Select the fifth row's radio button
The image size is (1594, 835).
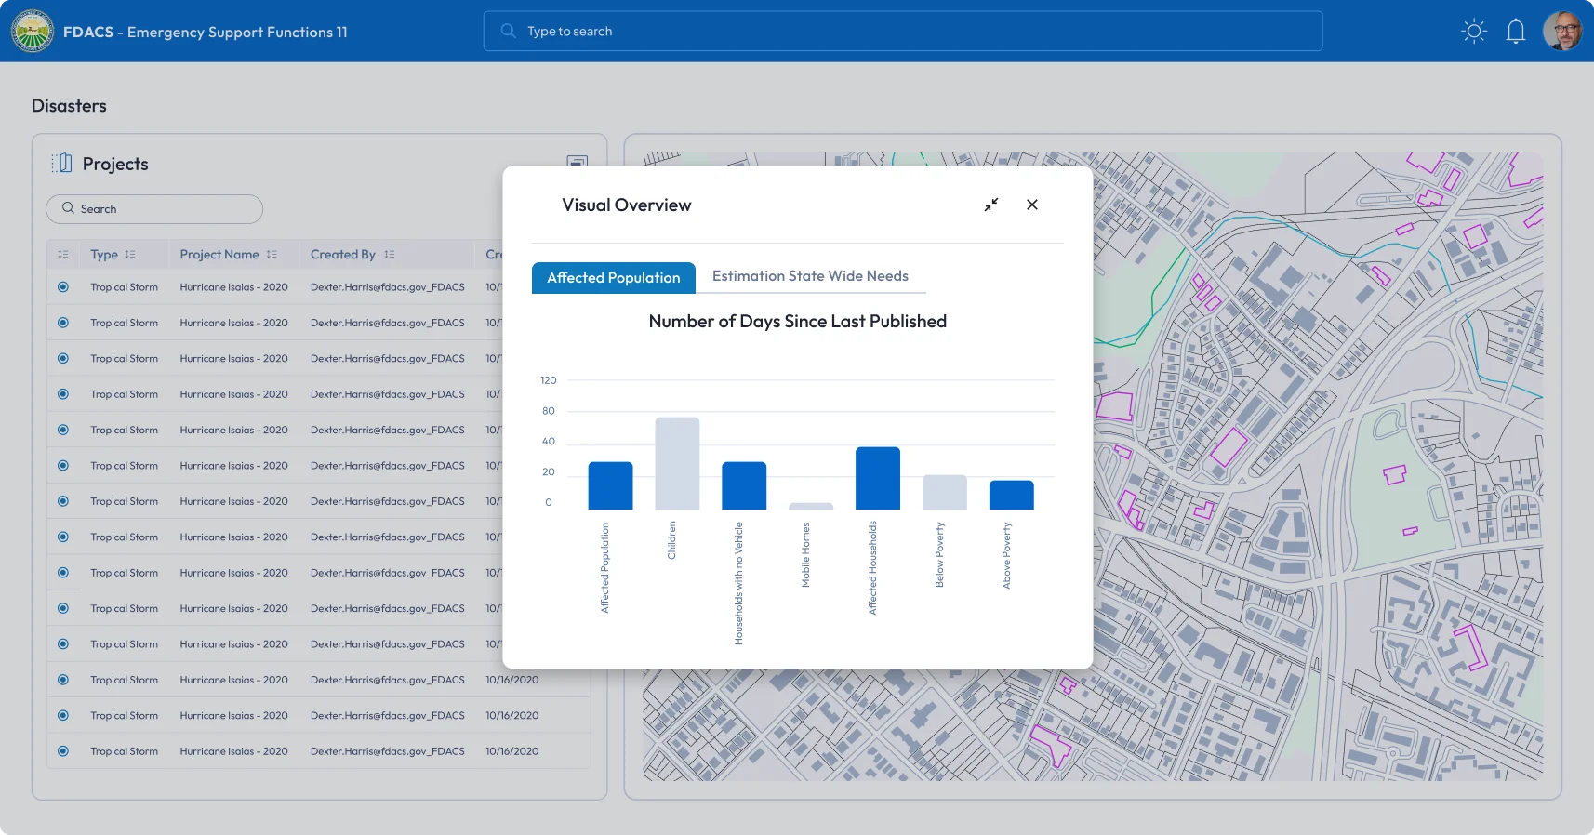pos(63,431)
